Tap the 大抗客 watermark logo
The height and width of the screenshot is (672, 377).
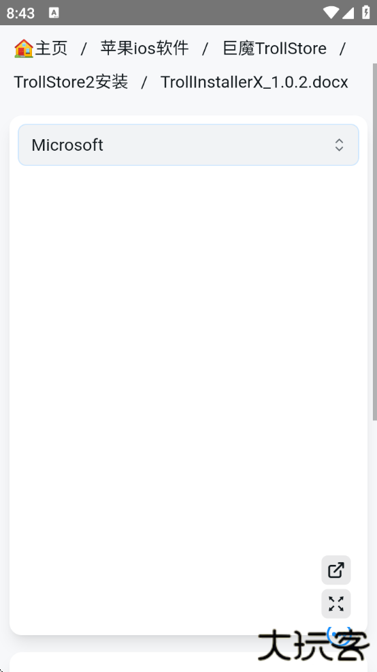click(313, 645)
